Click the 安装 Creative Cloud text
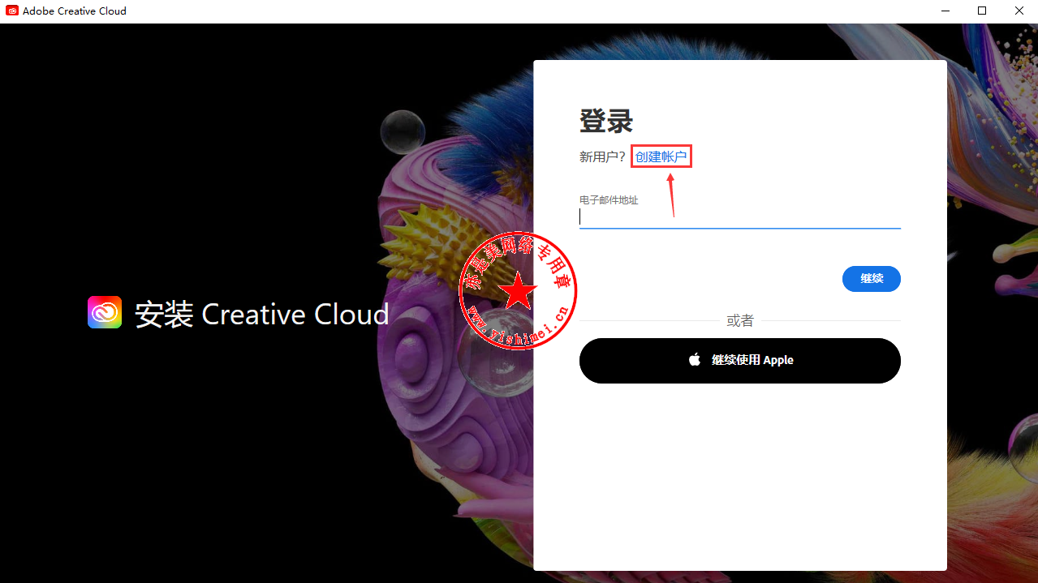This screenshot has height=583, width=1038. pos(262,315)
